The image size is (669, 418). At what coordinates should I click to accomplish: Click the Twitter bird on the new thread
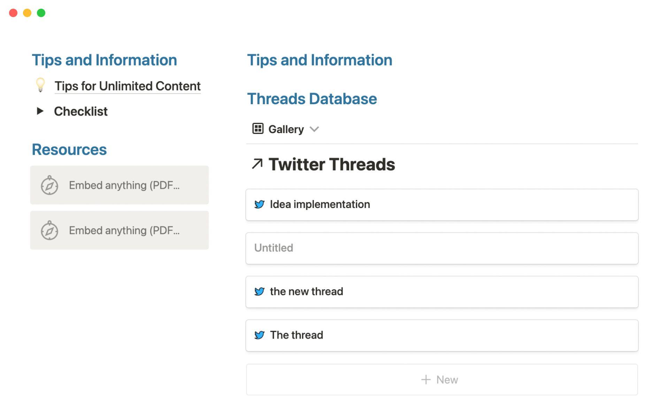[259, 292]
